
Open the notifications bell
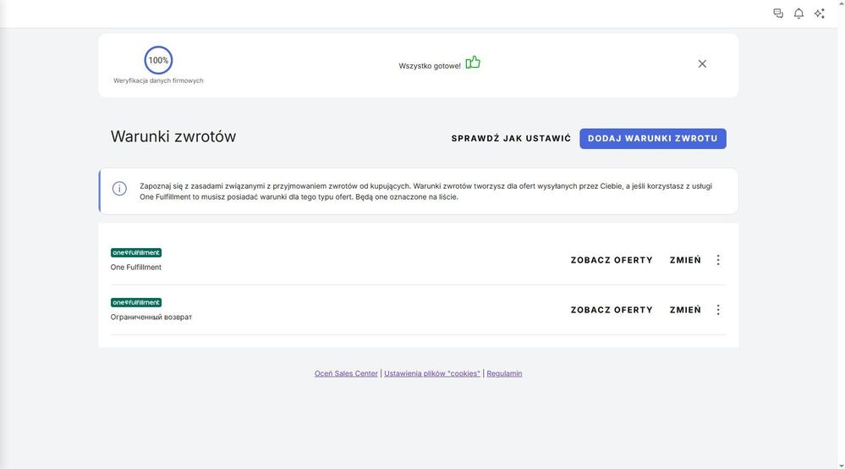pos(798,14)
